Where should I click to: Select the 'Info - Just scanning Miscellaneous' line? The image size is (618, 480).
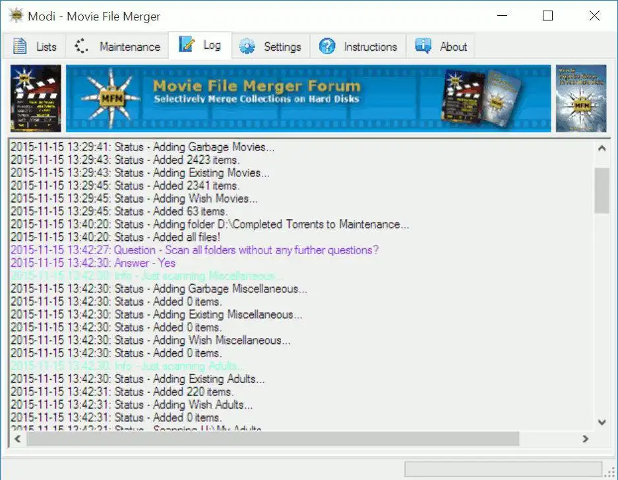pyautogui.click(x=146, y=276)
